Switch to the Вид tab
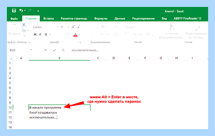The height and width of the screenshot is (136, 215). tap(164, 18)
